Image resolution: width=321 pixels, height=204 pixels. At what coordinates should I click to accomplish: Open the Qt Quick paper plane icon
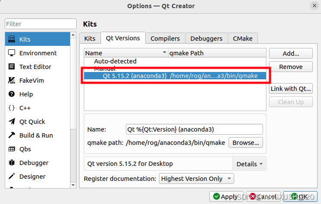point(12,121)
